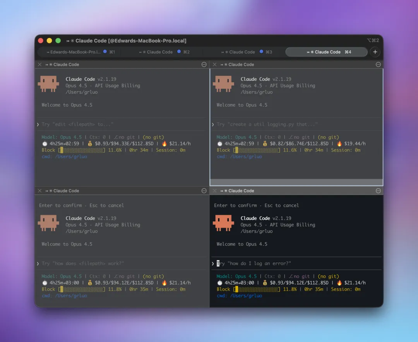Click 'Model: Opus 4.5' in the bottom-left pane

pos(62,276)
